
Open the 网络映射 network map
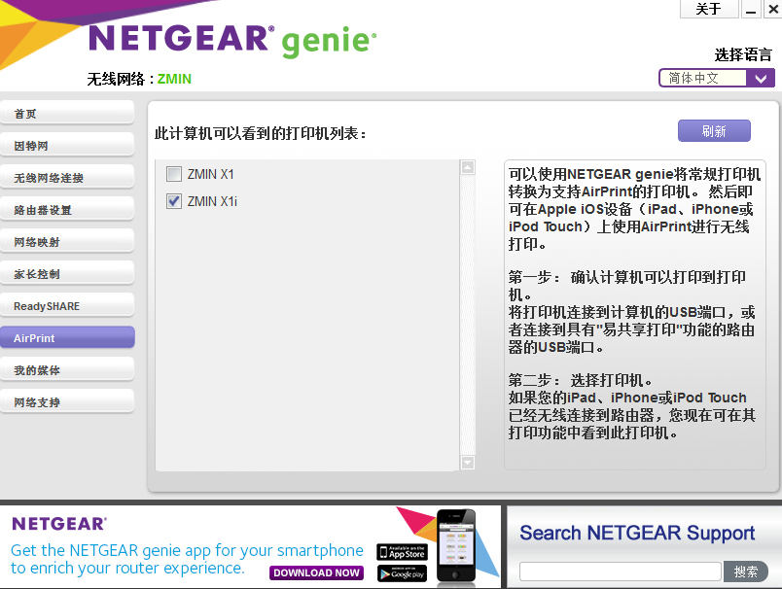[67, 242]
